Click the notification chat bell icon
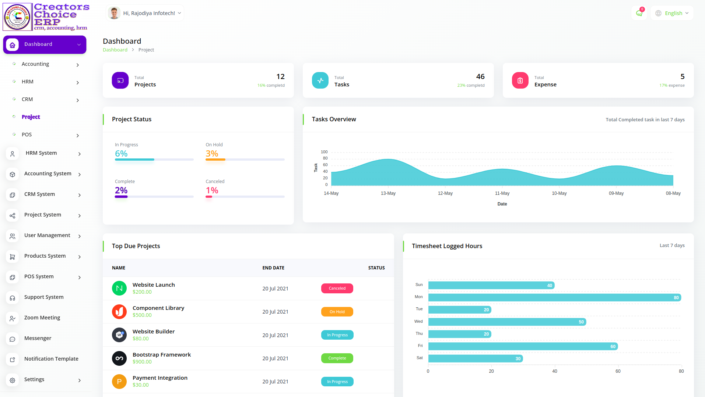The width and height of the screenshot is (705, 397). pyautogui.click(x=639, y=13)
